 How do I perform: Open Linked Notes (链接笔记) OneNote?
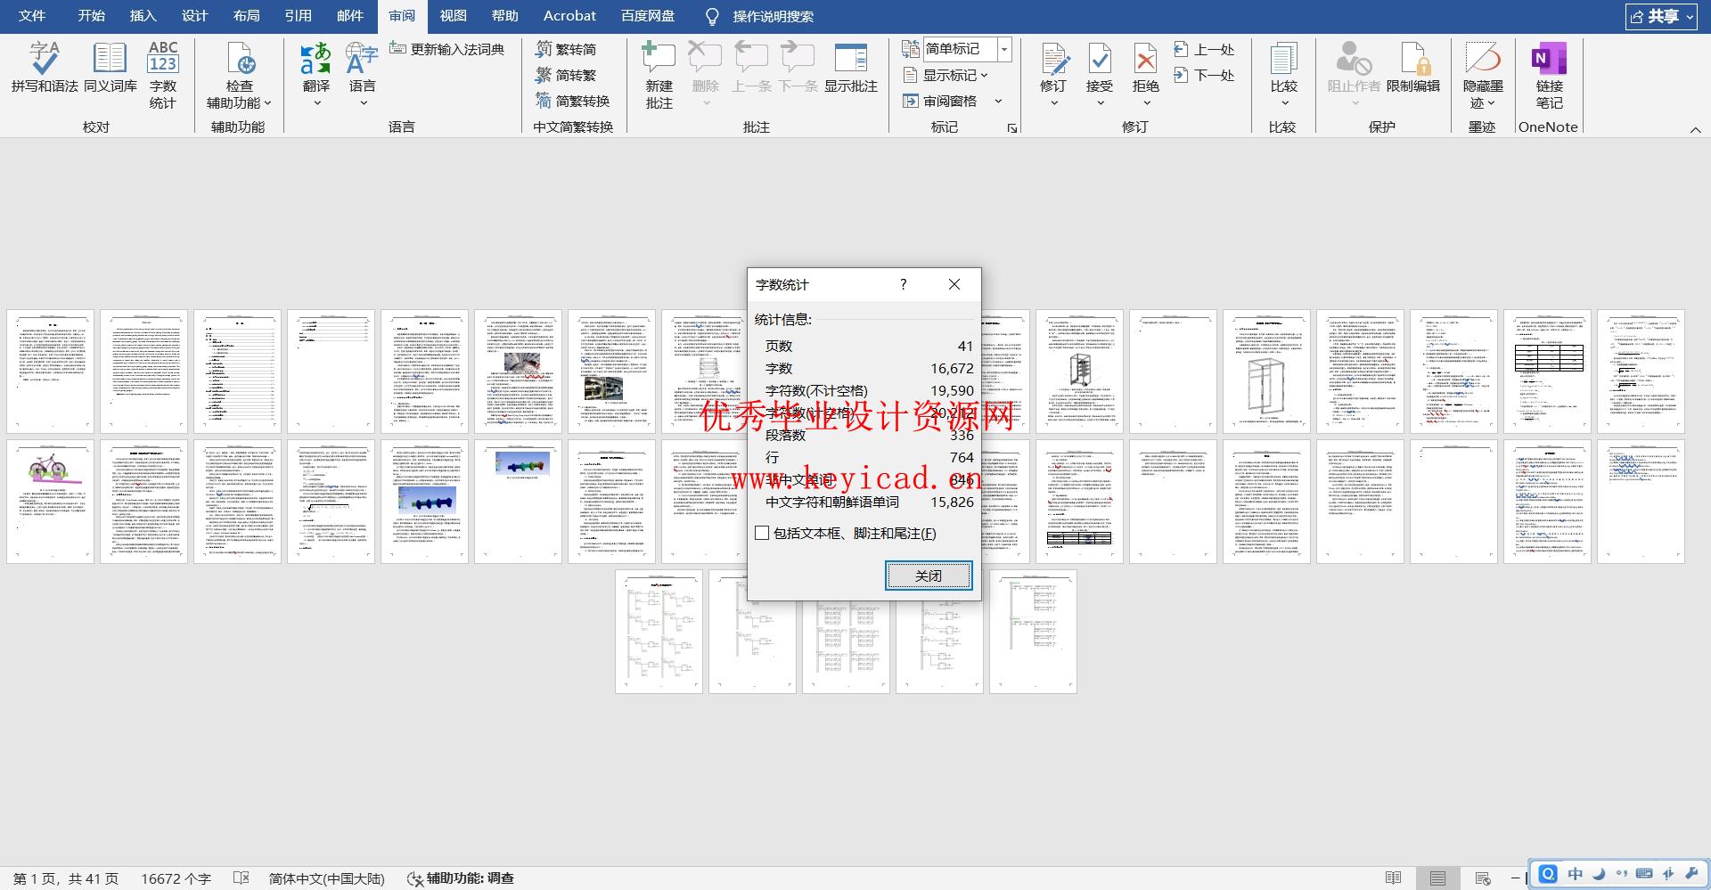click(1549, 75)
